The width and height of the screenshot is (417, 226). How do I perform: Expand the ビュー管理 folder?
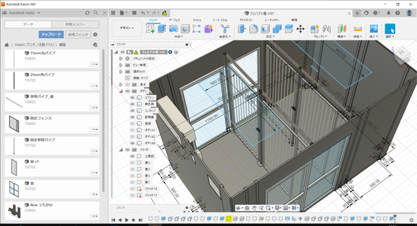120,65
